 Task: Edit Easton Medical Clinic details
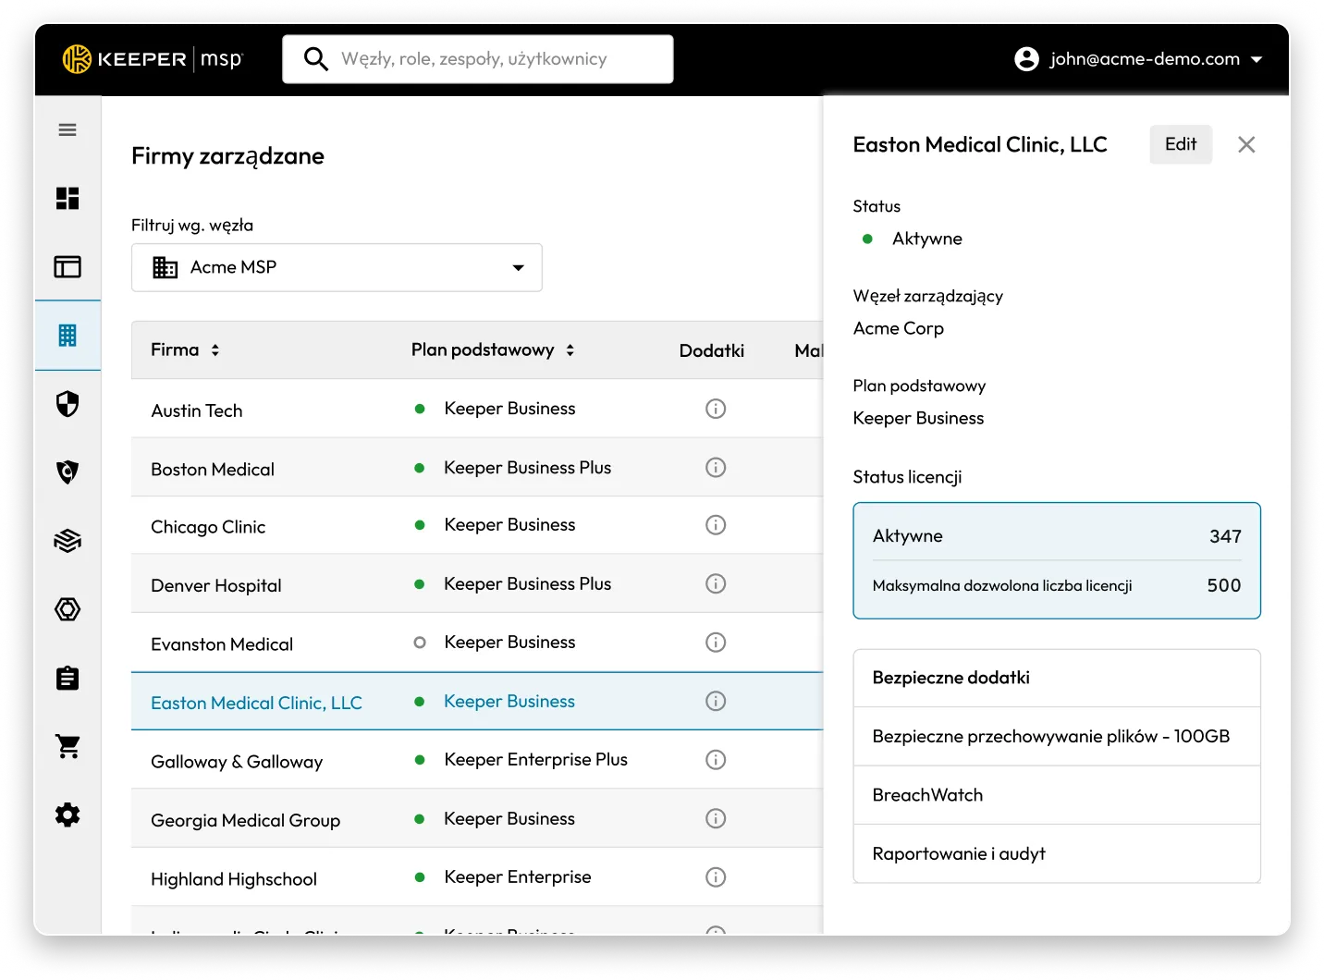coord(1181,145)
